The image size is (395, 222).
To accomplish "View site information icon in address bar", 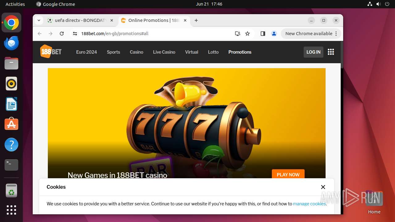I will click(x=75, y=34).
